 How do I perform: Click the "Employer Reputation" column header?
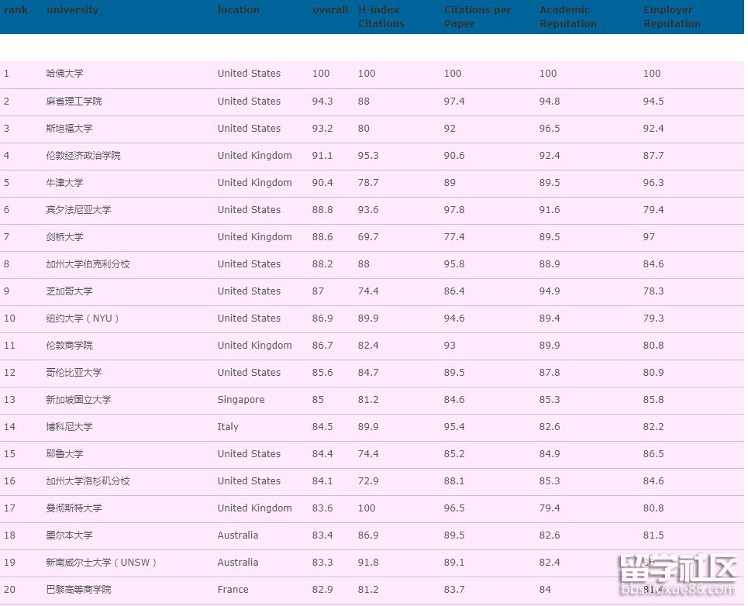click(671, 17)
